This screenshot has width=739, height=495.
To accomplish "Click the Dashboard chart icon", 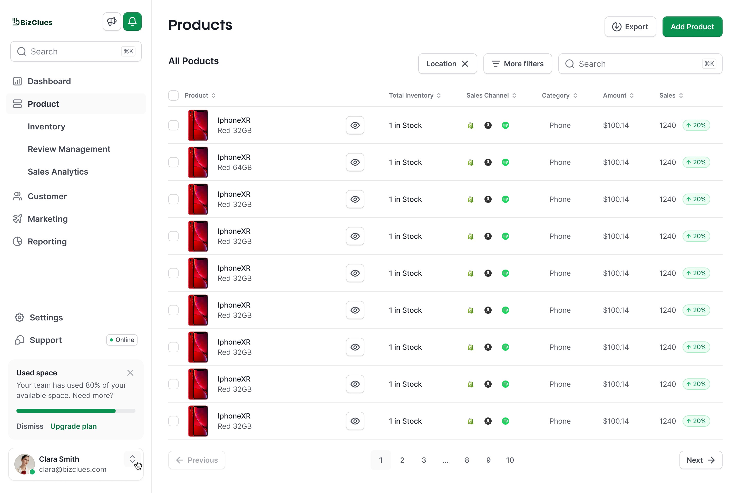I will click(x=17, y=81).
